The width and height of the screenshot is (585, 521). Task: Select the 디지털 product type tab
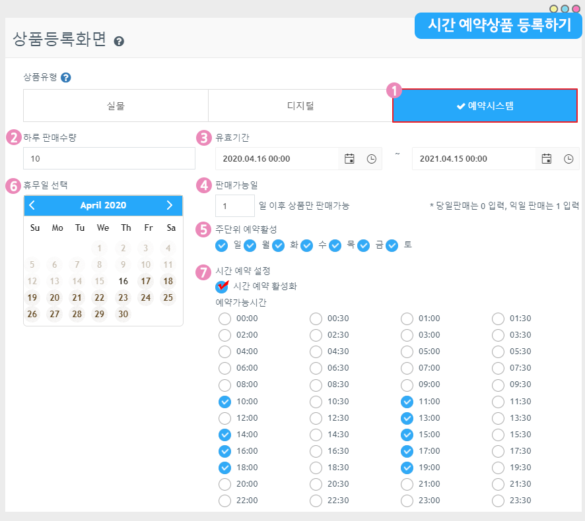click(x=300, y=106)
